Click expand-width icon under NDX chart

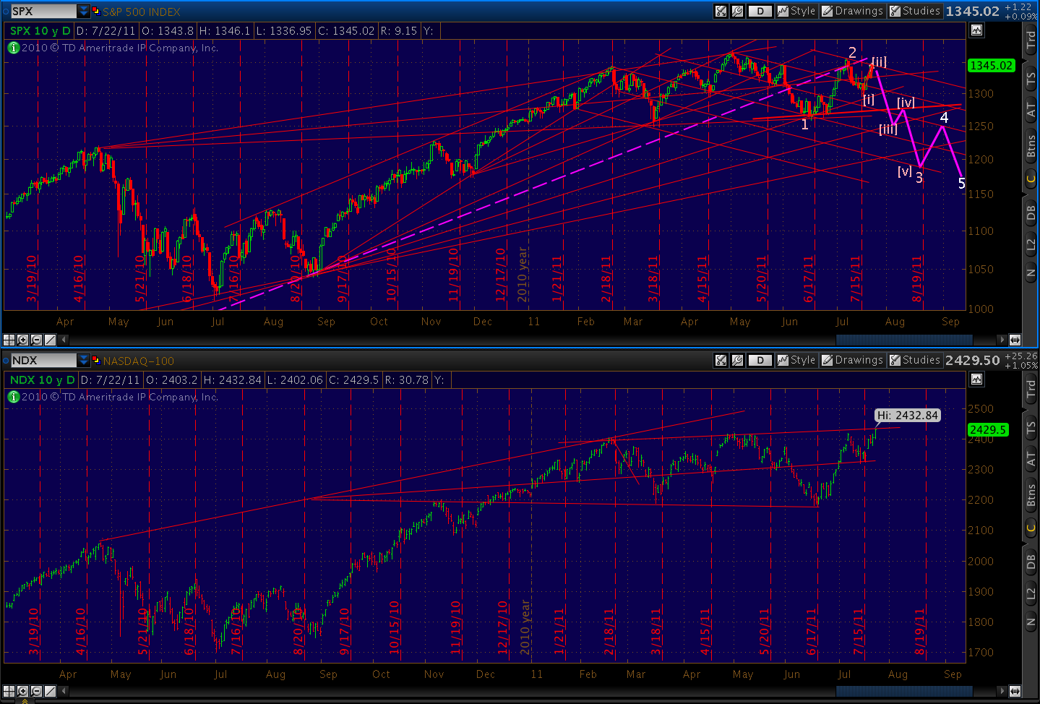(x=1015, y=691)
